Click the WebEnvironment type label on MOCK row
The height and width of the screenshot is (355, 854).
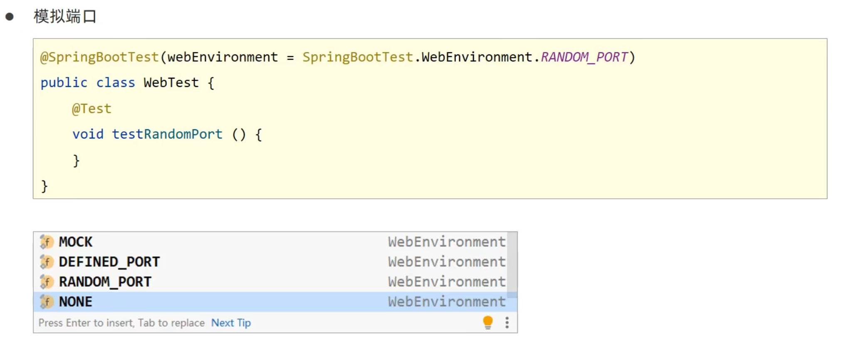pyautogui.click(x=447, y=242)
